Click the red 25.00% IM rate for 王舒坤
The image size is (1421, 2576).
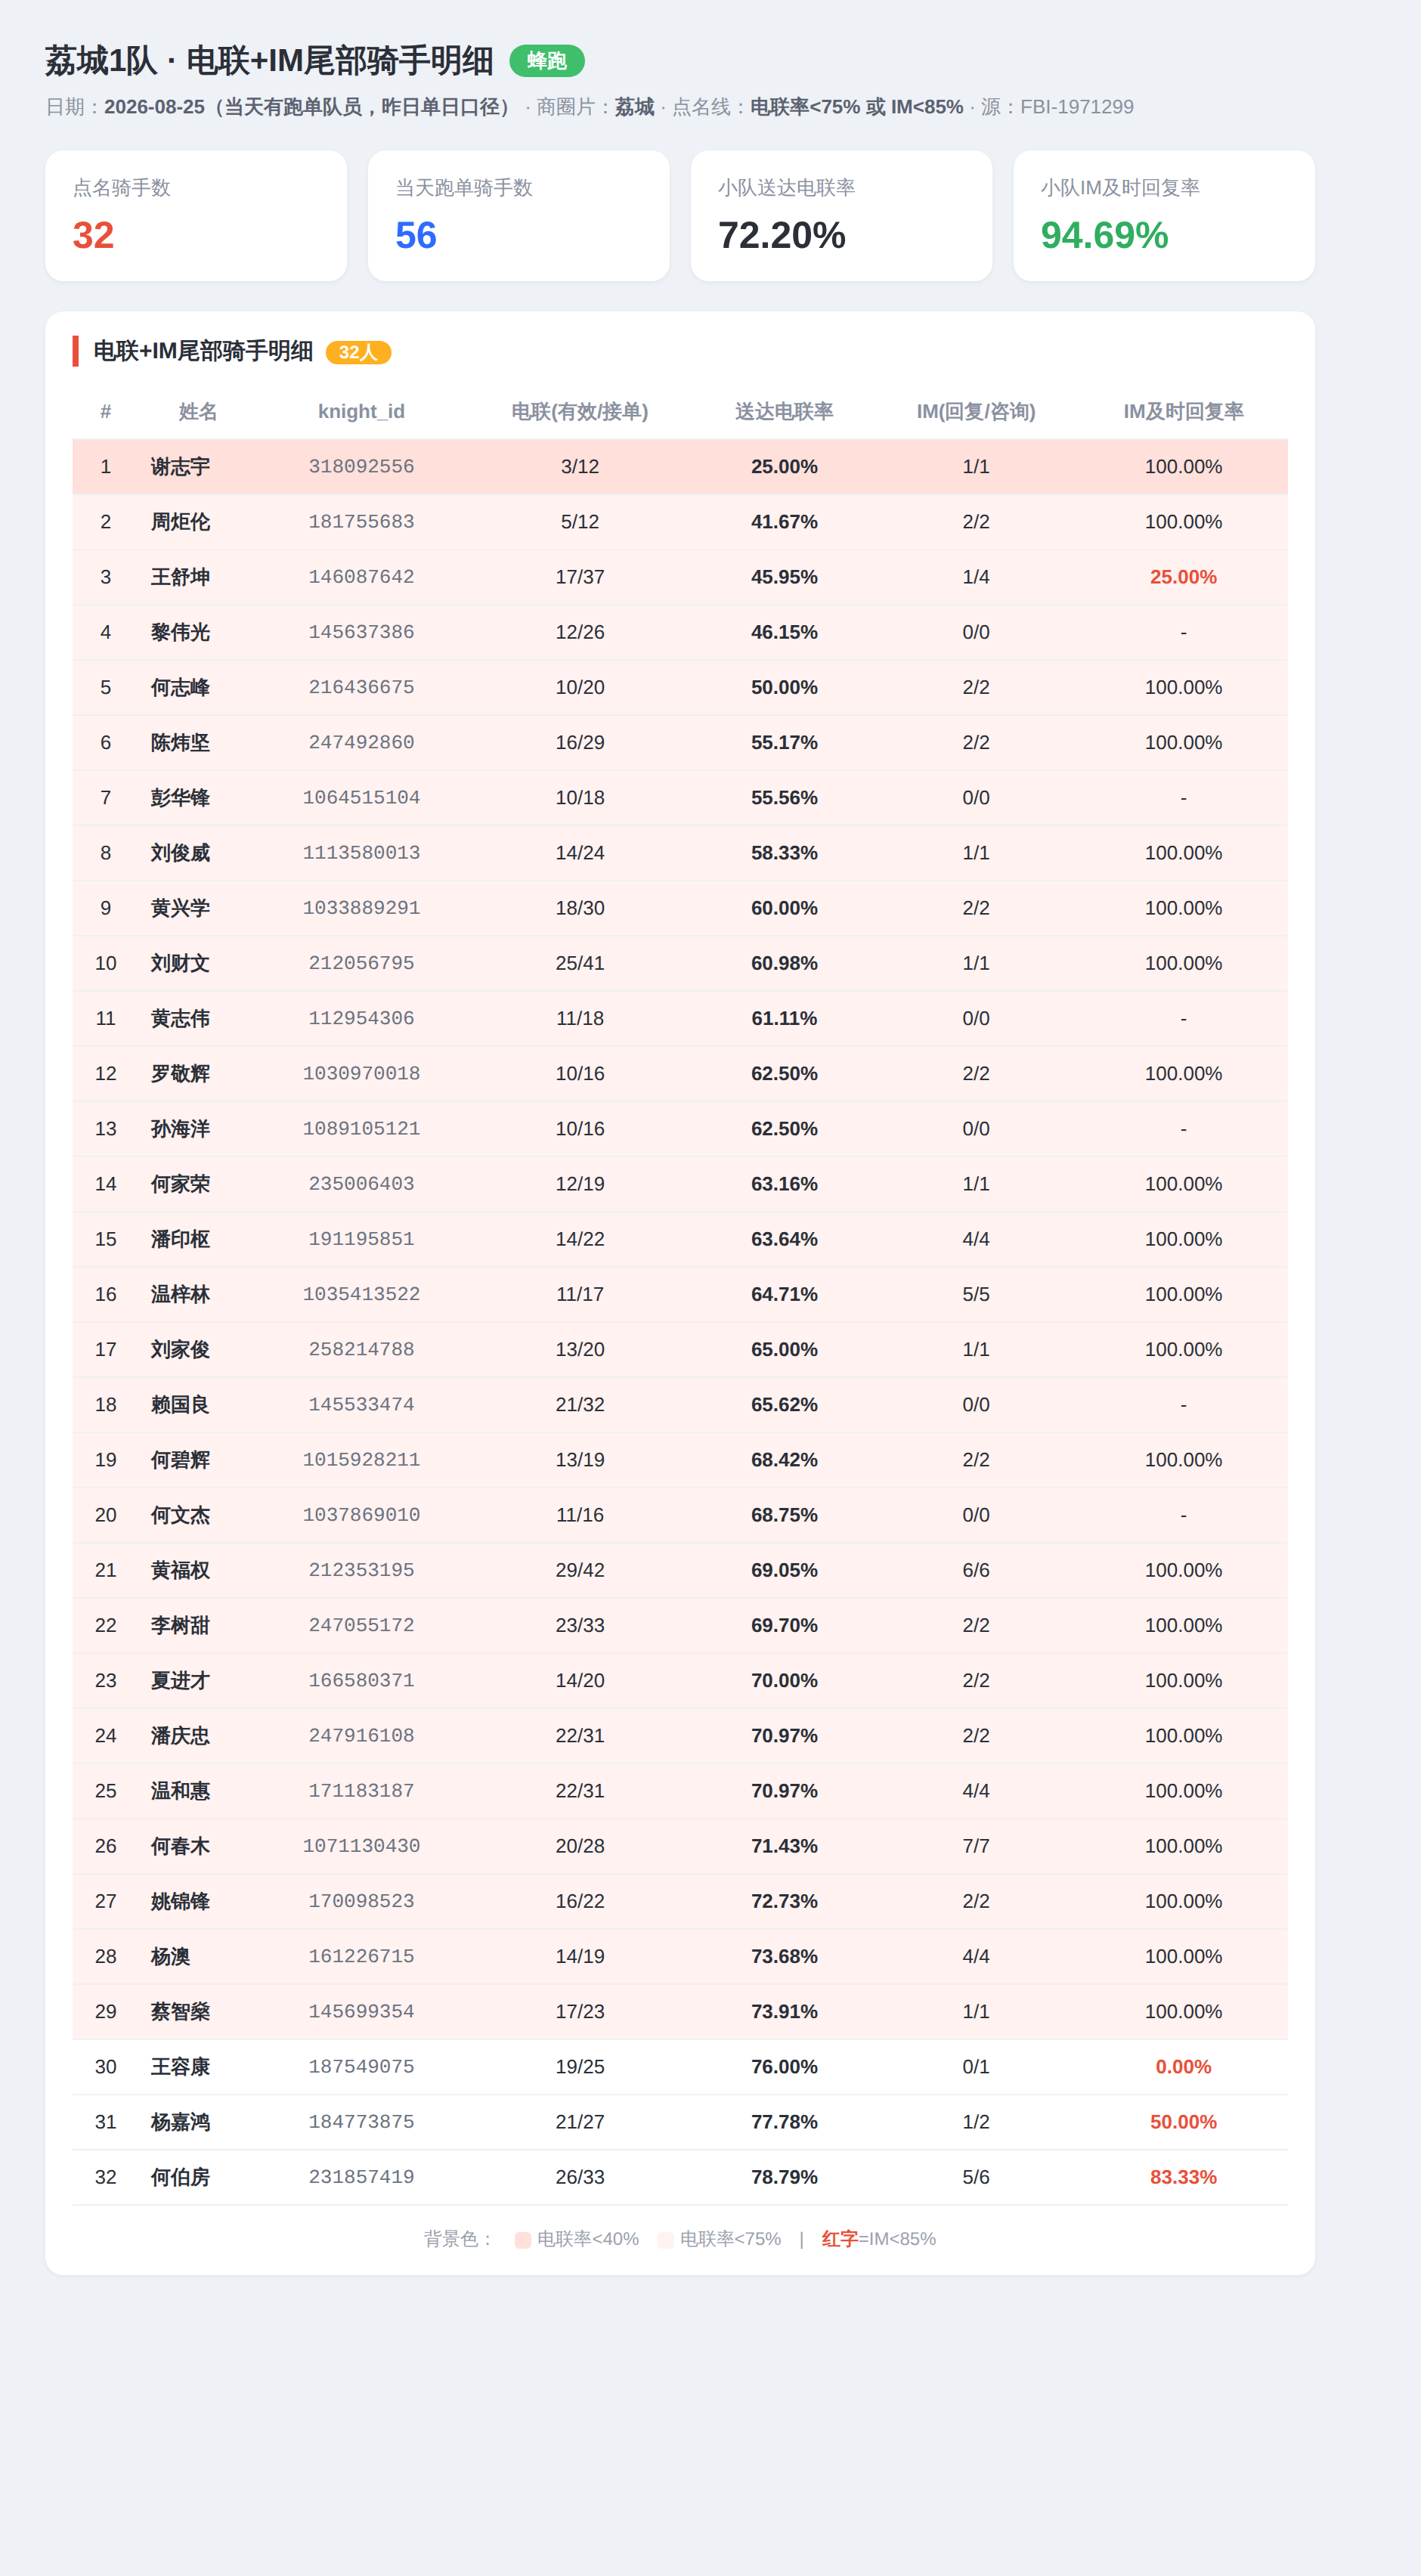click(x=1183, y=577)
